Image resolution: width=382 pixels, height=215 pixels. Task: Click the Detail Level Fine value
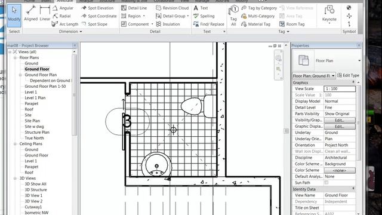[340, 107]
